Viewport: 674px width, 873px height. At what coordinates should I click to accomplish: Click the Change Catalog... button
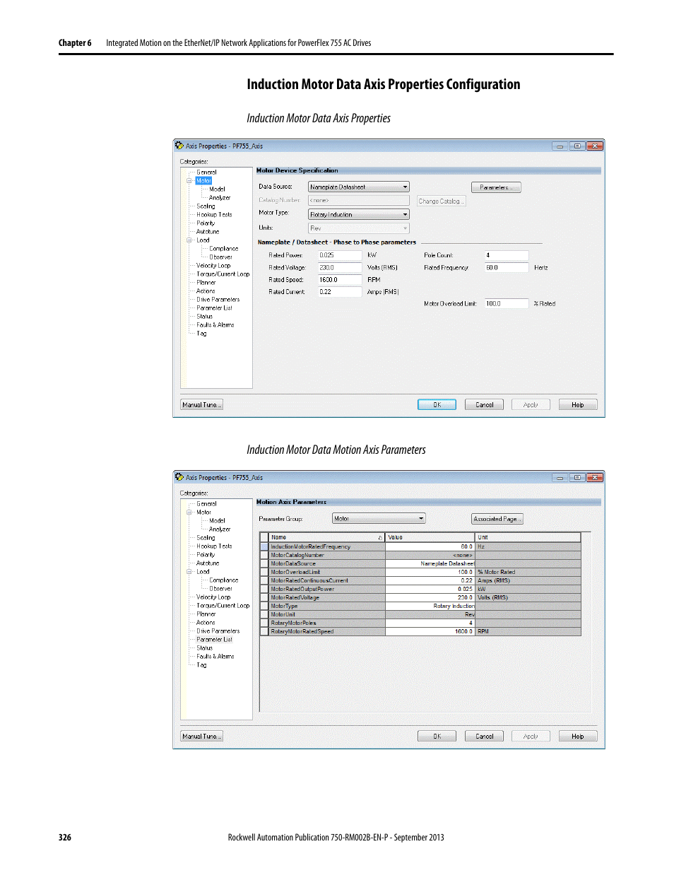click(441, 201)
